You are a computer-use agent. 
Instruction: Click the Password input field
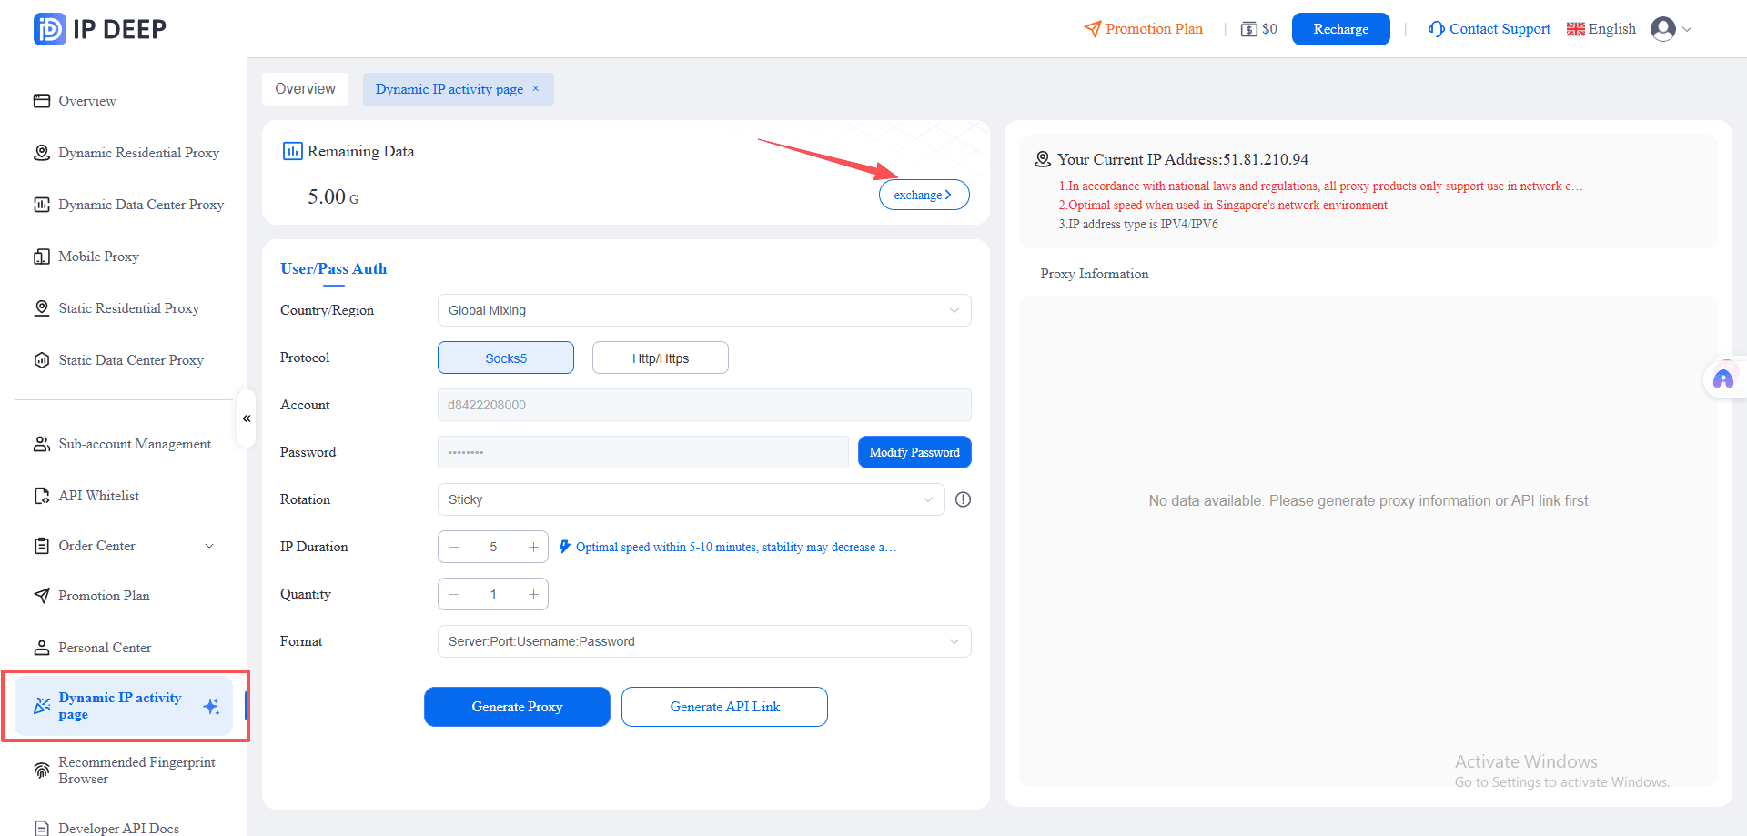click(x=643, y=452)
